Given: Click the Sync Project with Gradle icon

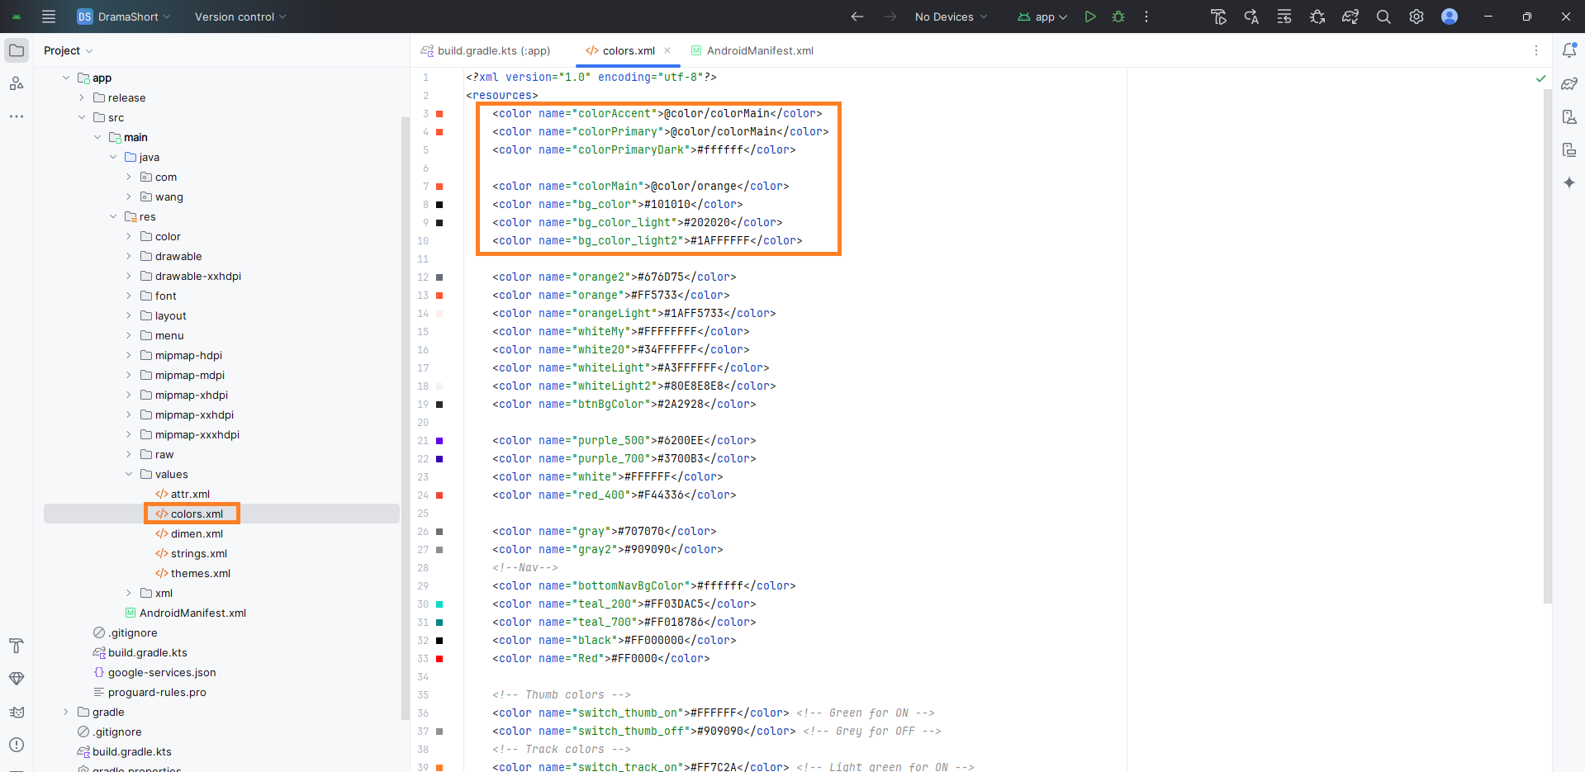Looking at the screenshot, I should tap(1350, 17).
